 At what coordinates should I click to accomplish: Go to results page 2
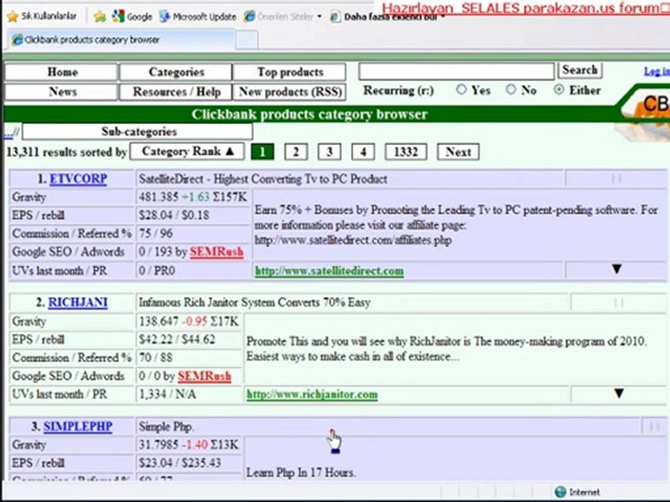pyautogui.click(x=296, y=152)
